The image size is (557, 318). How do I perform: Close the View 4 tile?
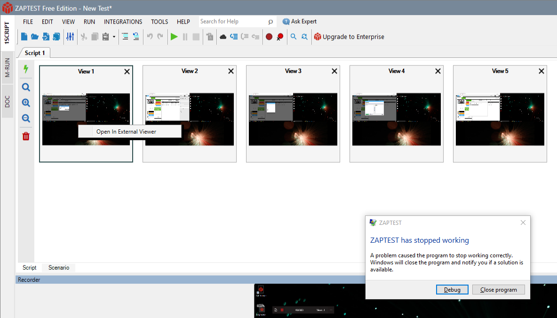tap(438, 71)
